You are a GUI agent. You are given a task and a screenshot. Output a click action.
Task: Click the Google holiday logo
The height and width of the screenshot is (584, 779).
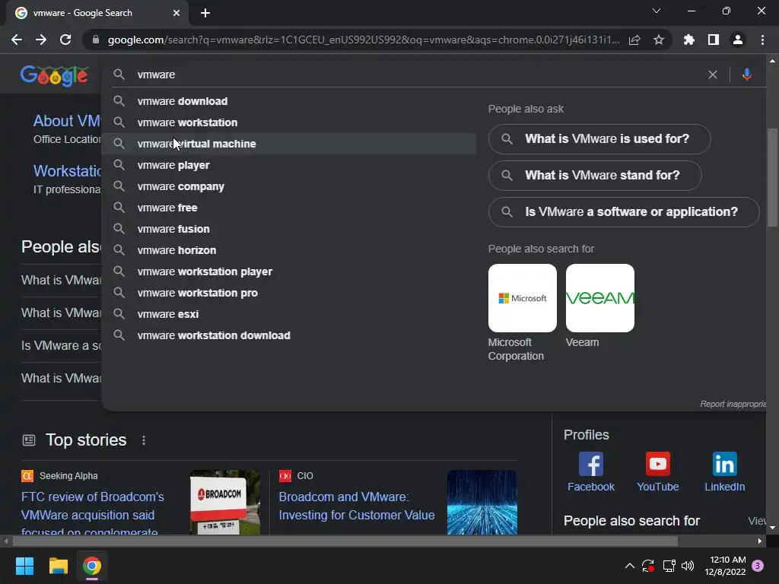(x=55, y=76)
